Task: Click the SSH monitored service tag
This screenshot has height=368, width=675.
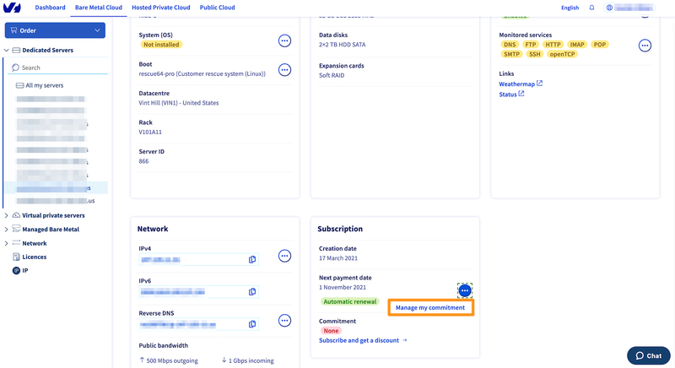Action: tap(534, 54)
